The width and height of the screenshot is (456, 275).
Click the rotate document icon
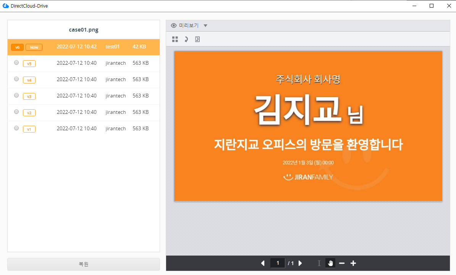(x=197, y=39)
